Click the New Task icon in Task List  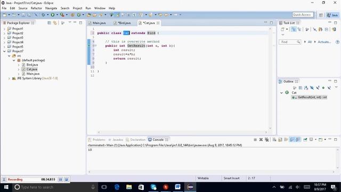click(x=282, y=29)
